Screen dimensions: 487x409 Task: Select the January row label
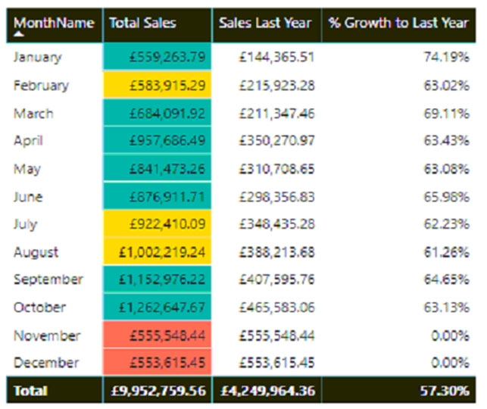pos(38,57)
